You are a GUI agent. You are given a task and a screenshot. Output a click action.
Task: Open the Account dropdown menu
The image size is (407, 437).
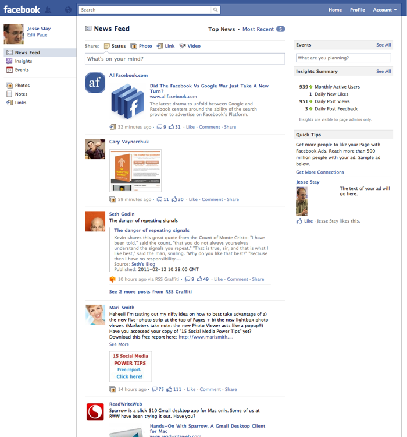pyautogui.click(x=385, y=10)
